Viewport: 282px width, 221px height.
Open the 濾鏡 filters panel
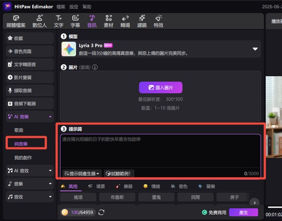(142, 21)
